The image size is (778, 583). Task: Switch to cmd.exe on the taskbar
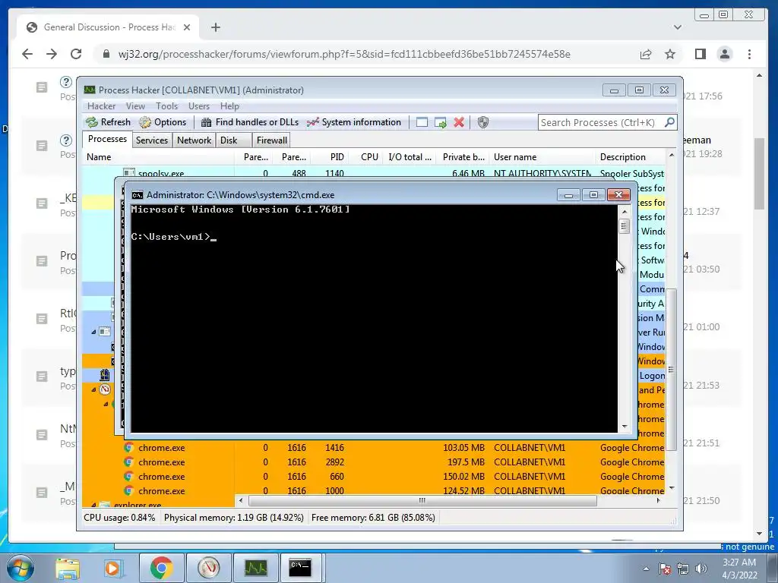click(x=300, y=568)
